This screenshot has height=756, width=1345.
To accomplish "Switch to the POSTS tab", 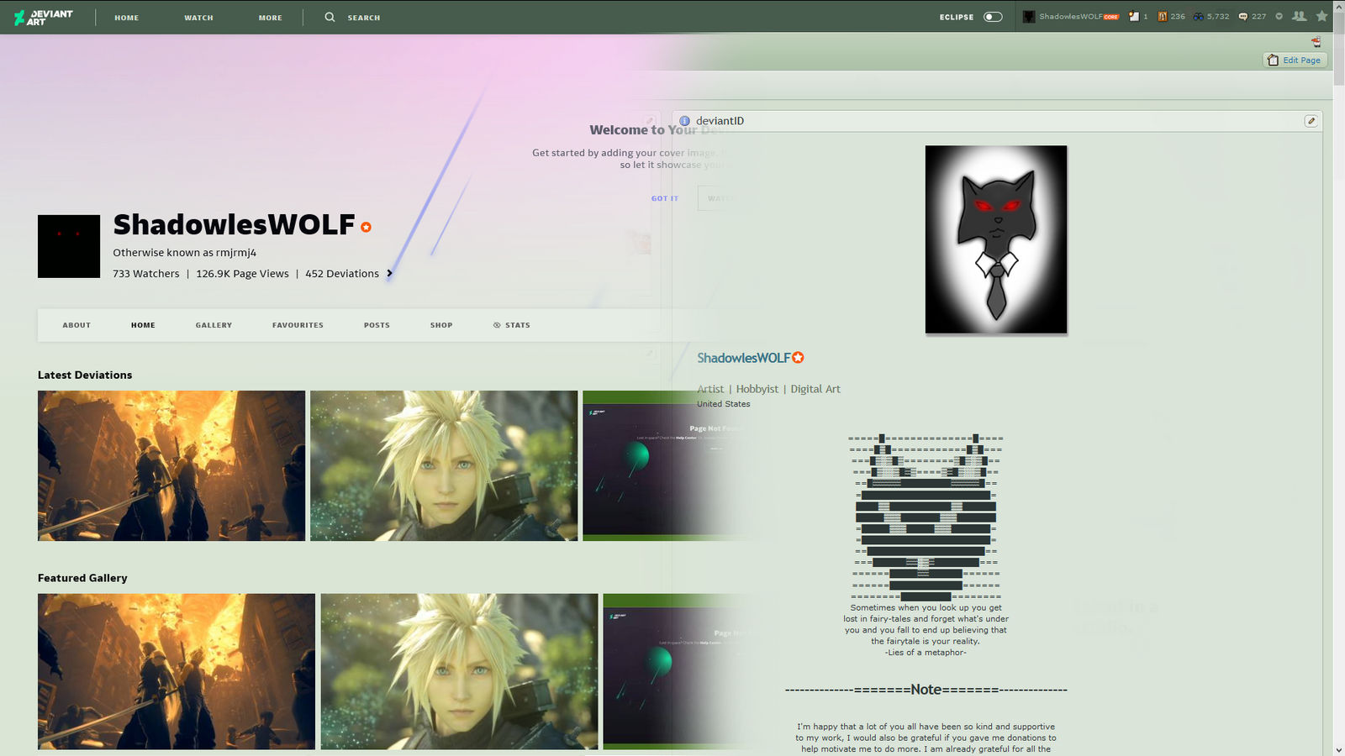I will tap(377, 325).
